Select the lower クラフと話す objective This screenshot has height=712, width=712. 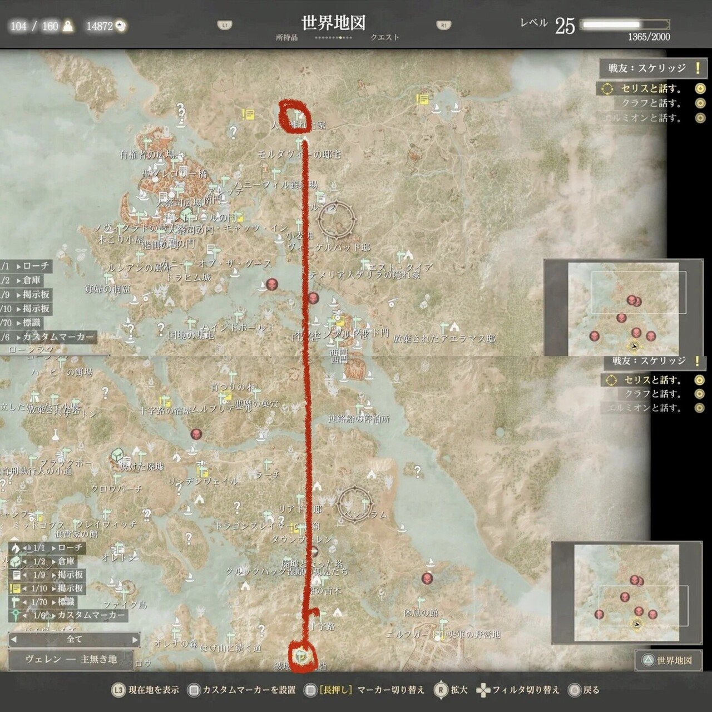point(652,394)
